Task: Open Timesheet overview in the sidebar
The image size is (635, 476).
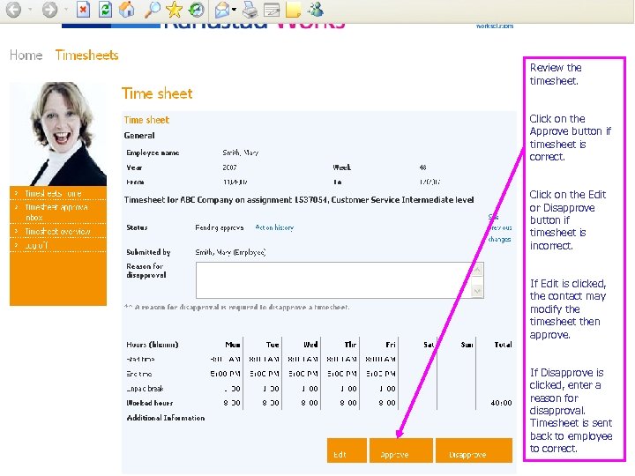Action: pos(58,232)
